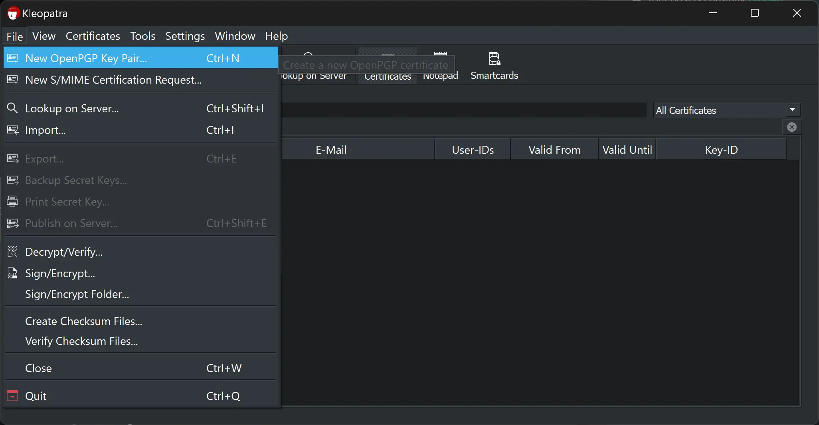Select Import from the File menu
The height and width of the screenshot is (425, 819).
pos(141,130)
